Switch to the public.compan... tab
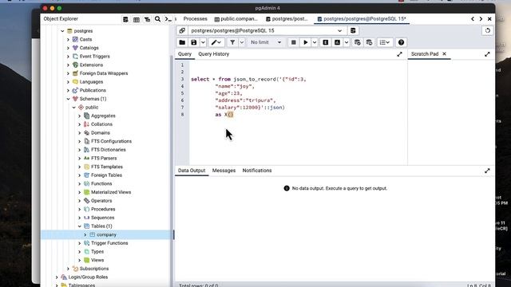 [236, 19]
